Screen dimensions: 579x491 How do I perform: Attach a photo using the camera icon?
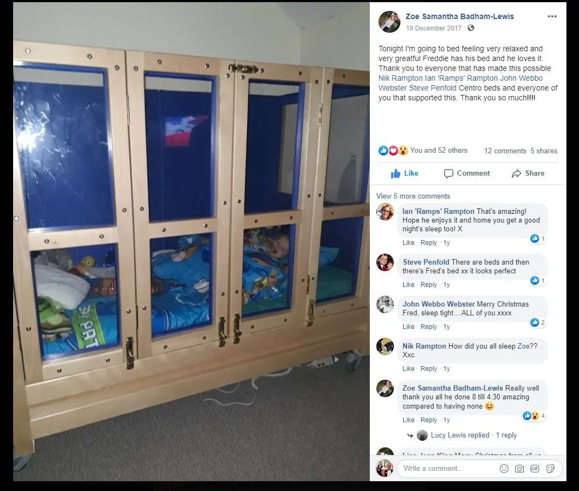pyautogui.click(x=519, y=469)
